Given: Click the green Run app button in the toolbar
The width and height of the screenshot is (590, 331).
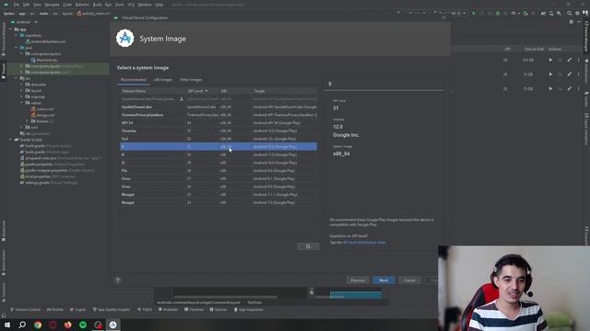Looking at the screenshot, I should click(x=474, y=13).
